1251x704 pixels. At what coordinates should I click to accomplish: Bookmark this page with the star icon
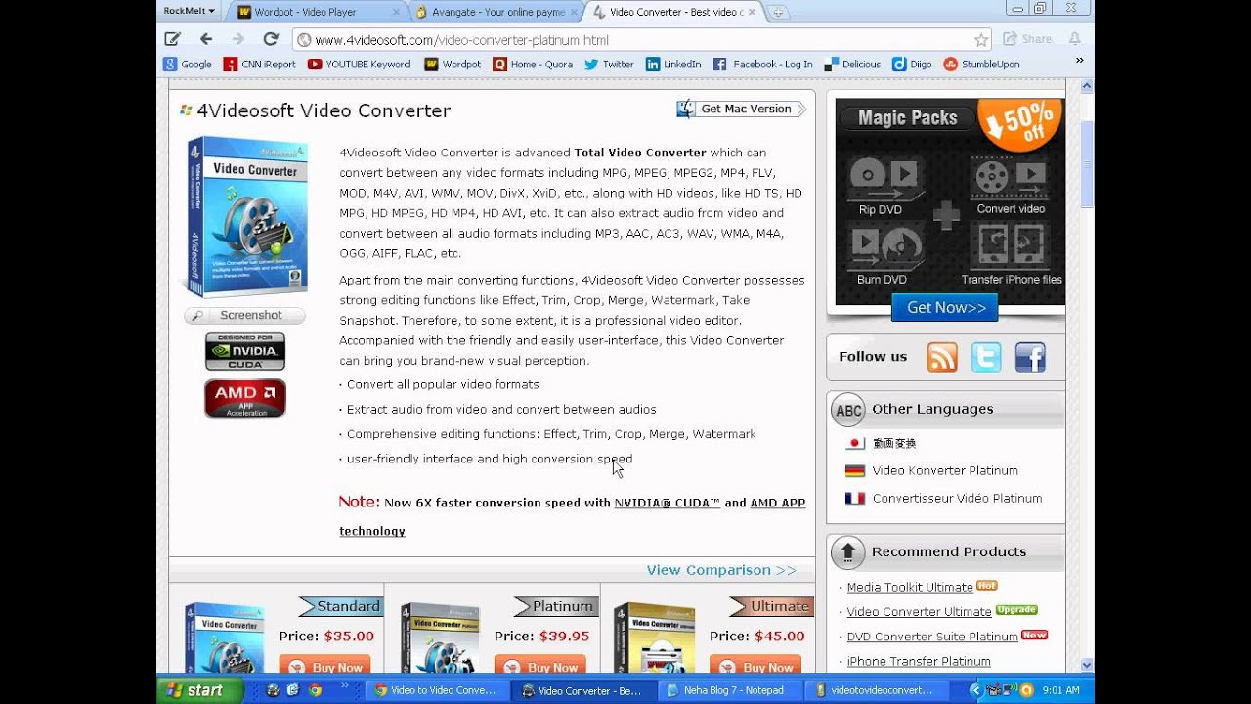(x=980, y=40)
